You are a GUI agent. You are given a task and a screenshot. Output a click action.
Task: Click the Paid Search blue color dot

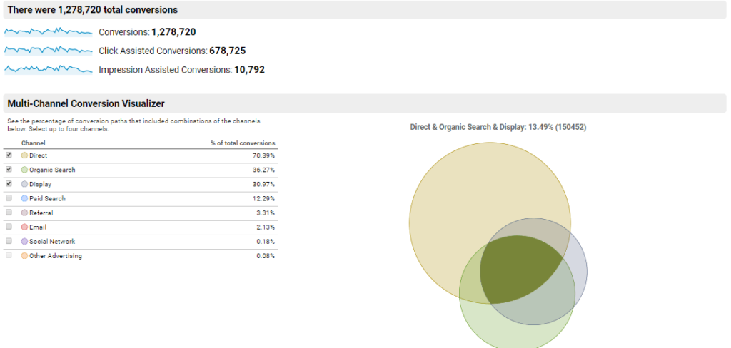pyautogui.click(x=25, y=198)
